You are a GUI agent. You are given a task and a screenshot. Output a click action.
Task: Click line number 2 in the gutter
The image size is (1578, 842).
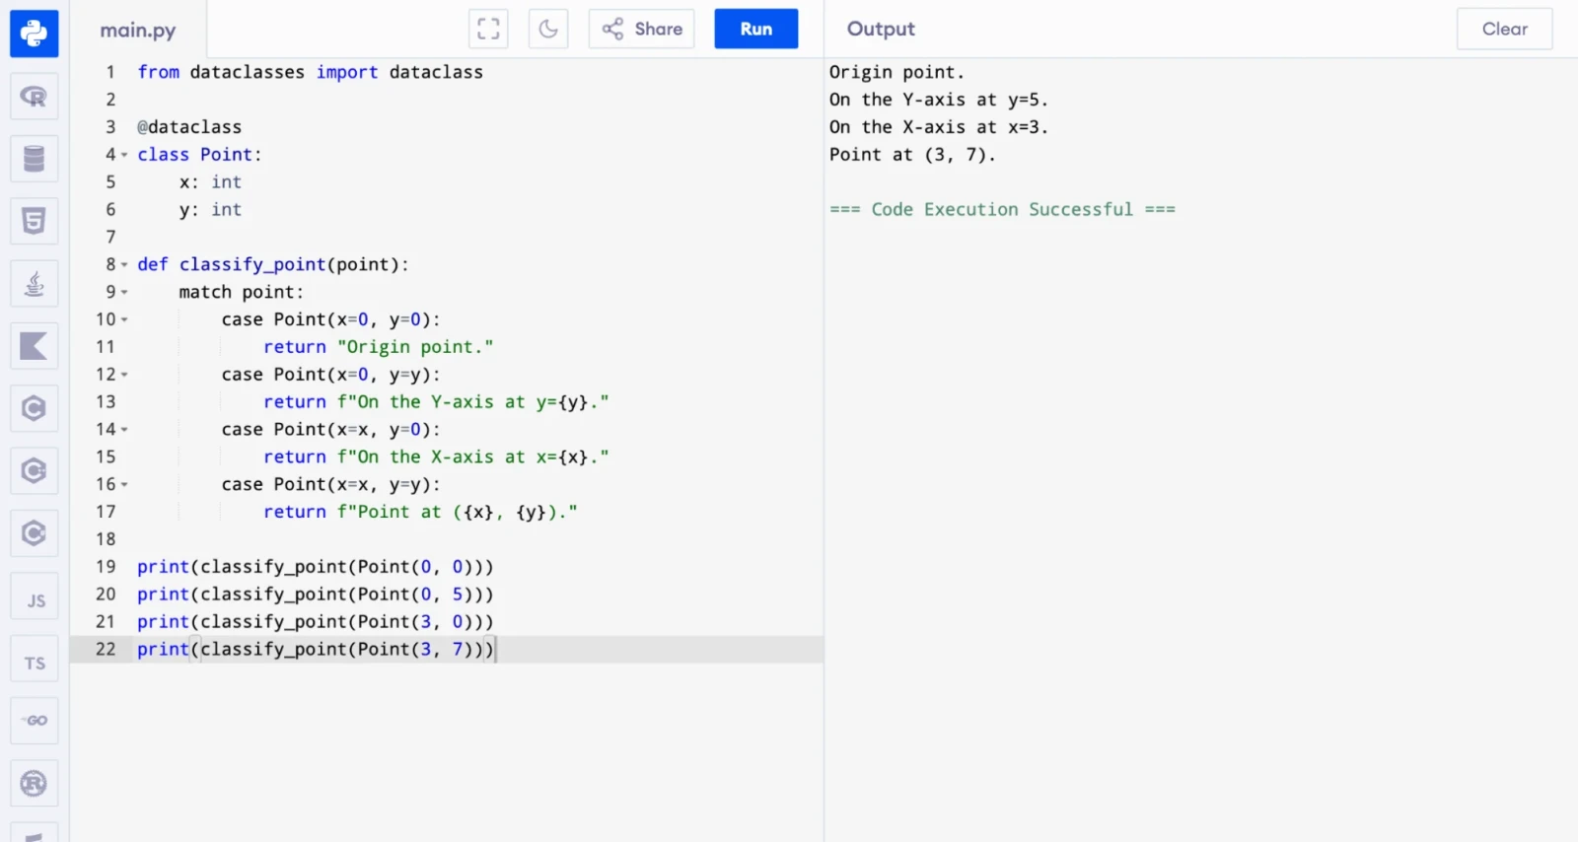coord(110,100)
